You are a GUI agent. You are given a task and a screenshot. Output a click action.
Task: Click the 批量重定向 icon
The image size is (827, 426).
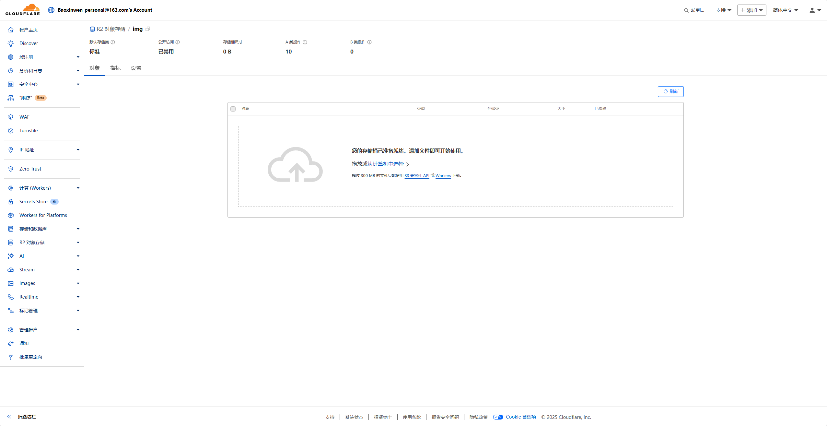11,357
